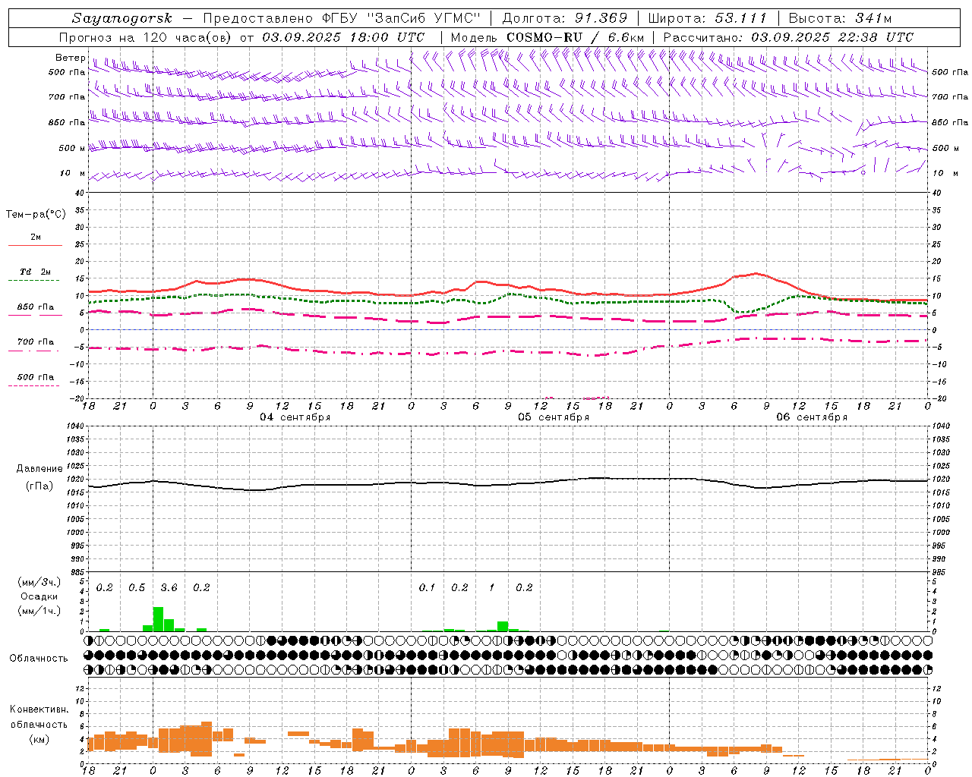
Task: Click the 'Конвективн.' convective cloud label
Action: point(39,709)
